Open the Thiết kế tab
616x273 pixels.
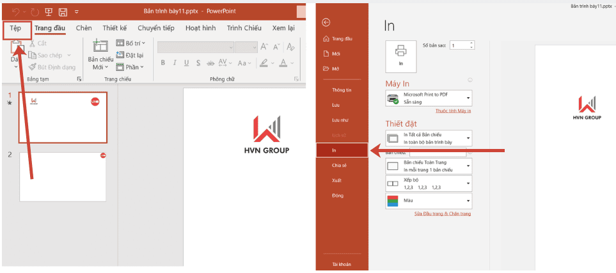pyautogui.click(x=115, y=28)
